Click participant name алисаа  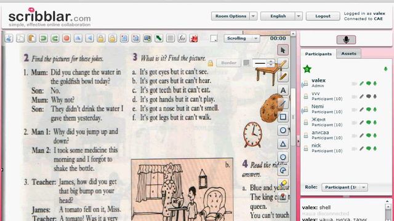(320, 133)
